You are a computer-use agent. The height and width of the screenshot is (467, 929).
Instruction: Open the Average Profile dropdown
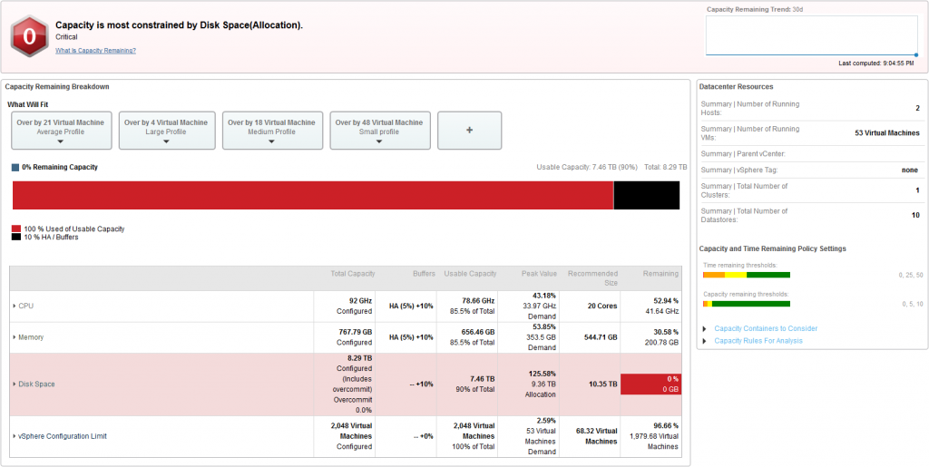click(61, 131)
